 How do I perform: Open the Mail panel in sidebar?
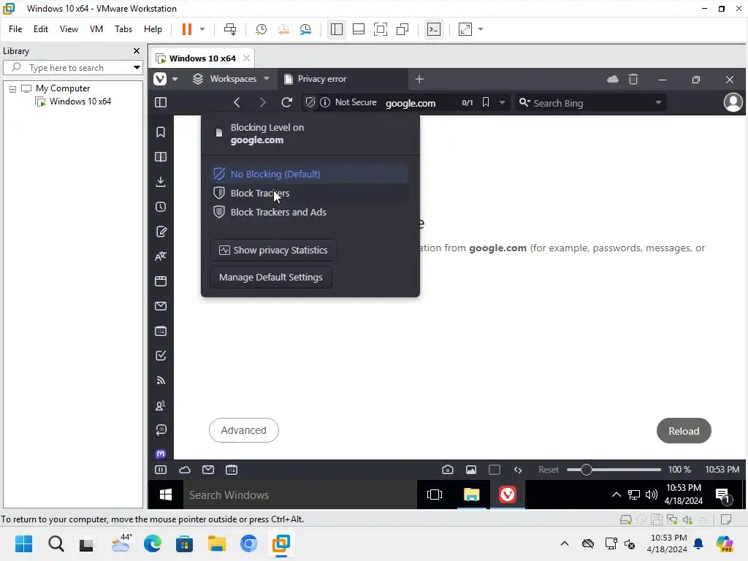161,306
